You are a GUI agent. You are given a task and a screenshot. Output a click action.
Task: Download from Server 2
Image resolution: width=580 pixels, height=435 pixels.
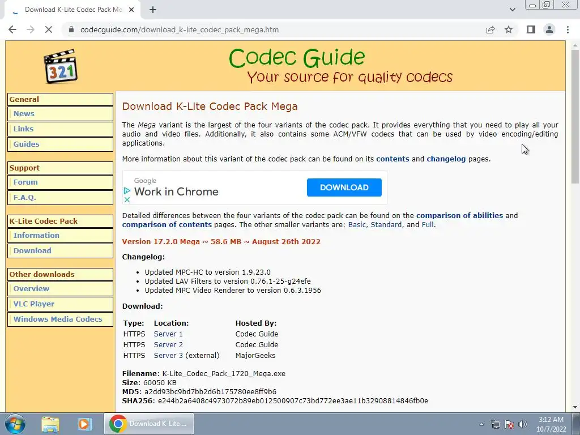click(168, 345)
